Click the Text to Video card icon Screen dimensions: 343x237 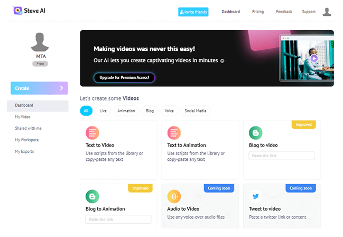92,133
